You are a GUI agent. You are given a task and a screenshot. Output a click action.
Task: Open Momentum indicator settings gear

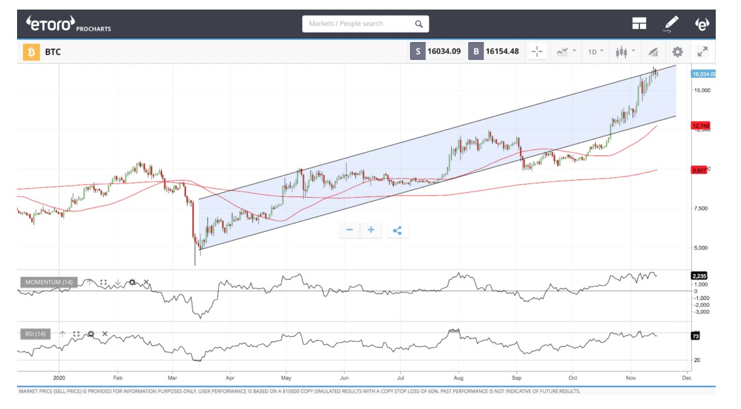point(132,282)
